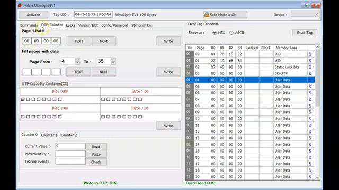Screen dimensions: 339x190
Task: Click the tag contents scrollbar up arrow
Action: pos(317,47)
